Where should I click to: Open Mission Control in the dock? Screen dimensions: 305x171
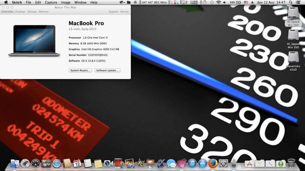coord(46,163)
